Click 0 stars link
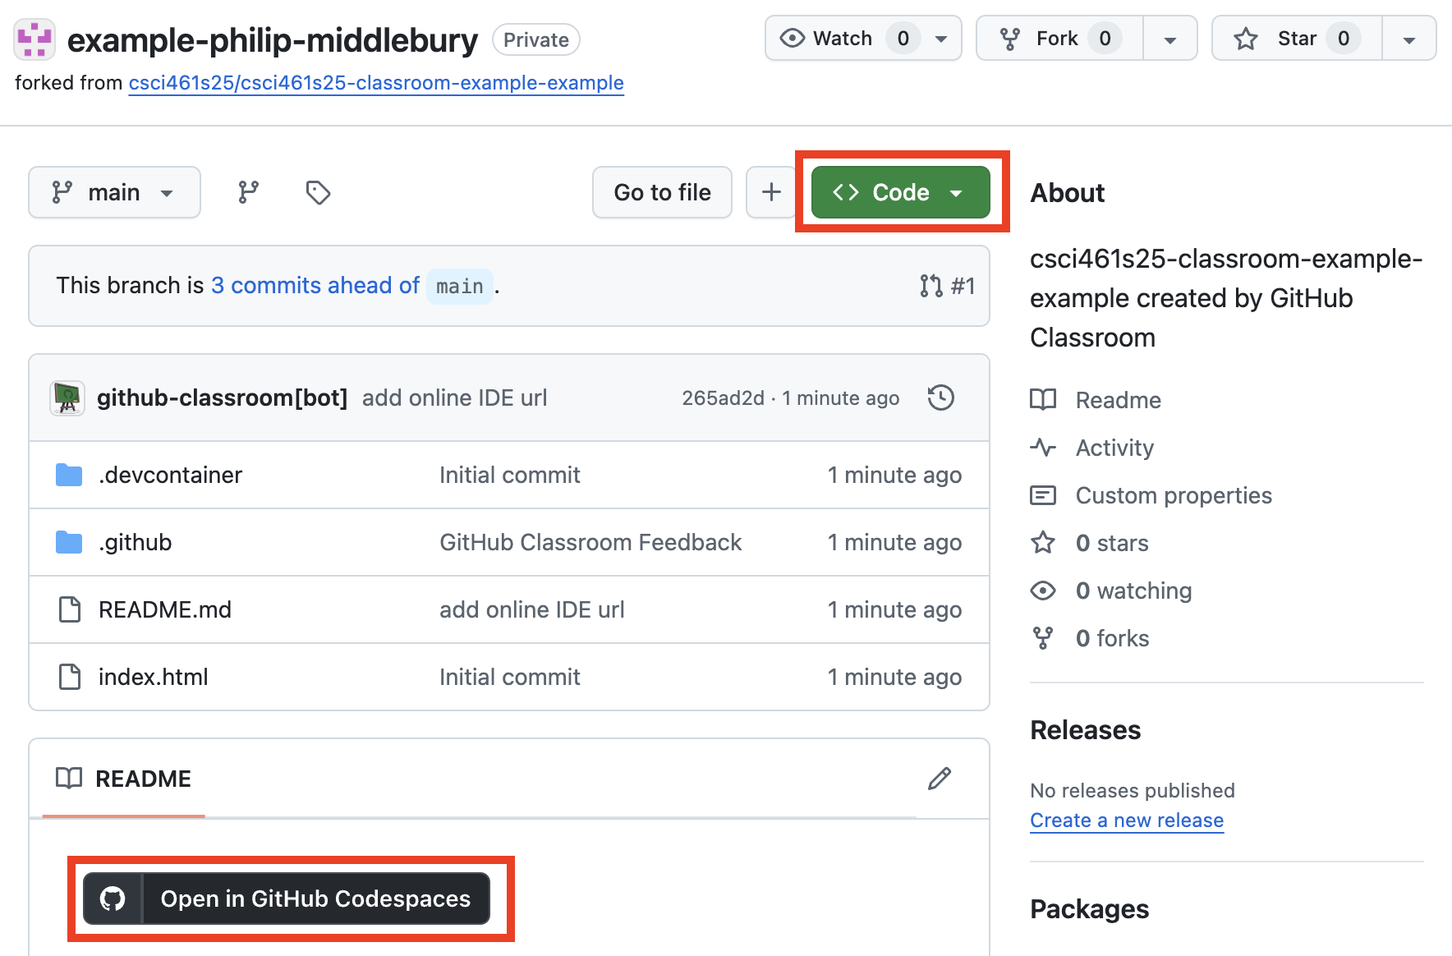The image size is (1452, 956). click(1112, 543)
